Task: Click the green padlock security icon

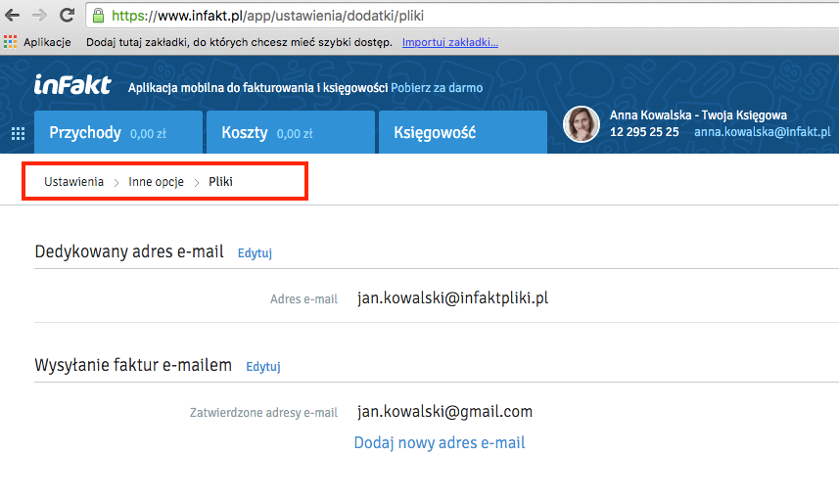Action: (x=98, y=16)
